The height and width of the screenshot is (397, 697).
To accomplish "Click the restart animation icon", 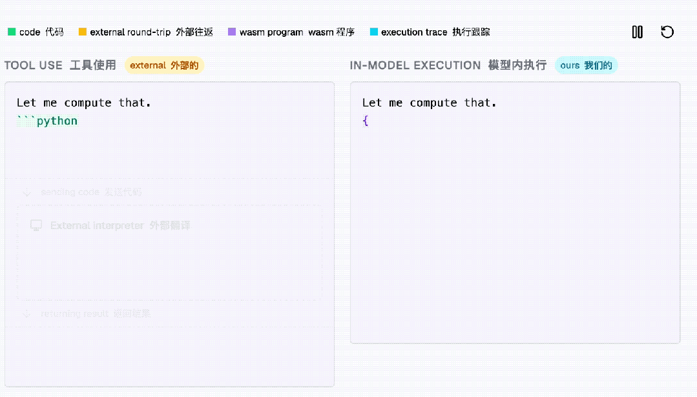I will tap(667, 32).
